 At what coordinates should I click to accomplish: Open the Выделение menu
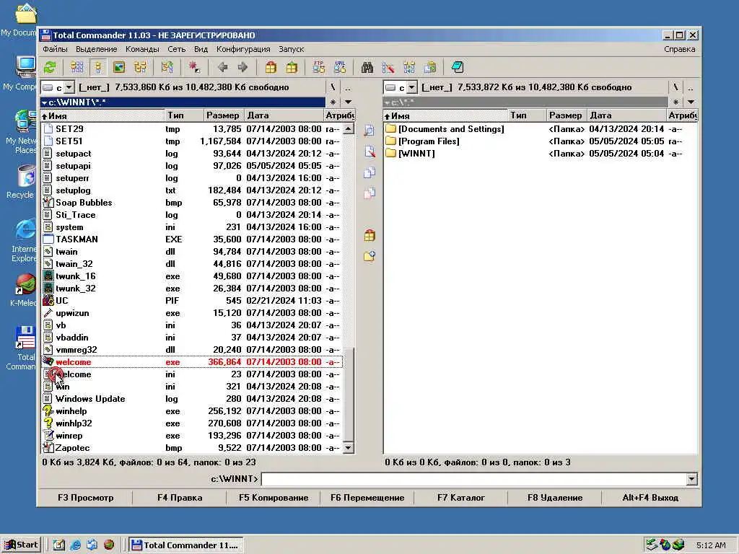(x=96, y=49)
